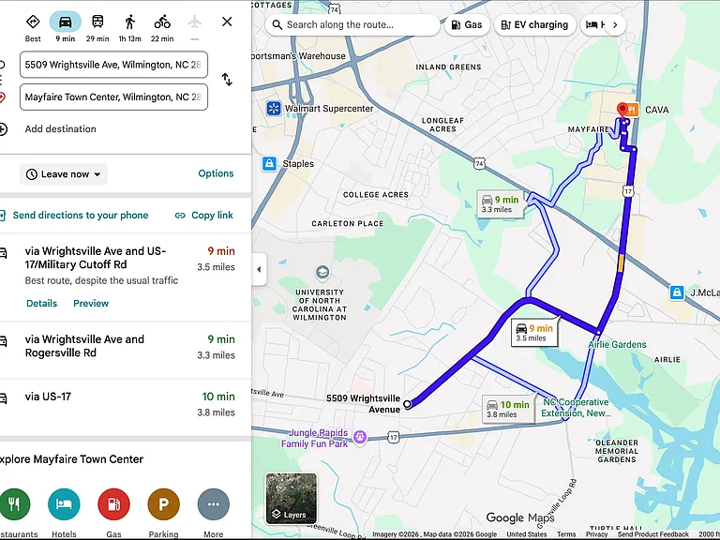Select route via Wrightsville Ave and Rogersville Rd
720x540 pixels.
point(126,351)
